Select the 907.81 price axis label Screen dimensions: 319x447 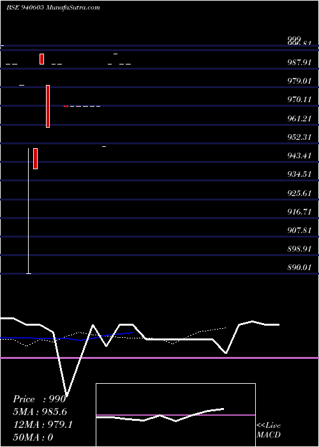(299, 231)
